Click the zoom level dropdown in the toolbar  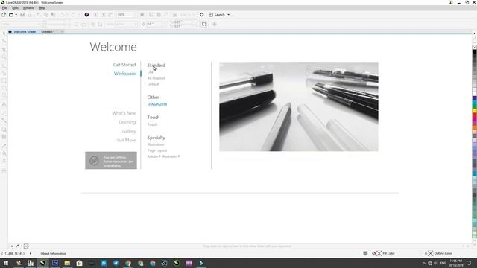[127, 15]
